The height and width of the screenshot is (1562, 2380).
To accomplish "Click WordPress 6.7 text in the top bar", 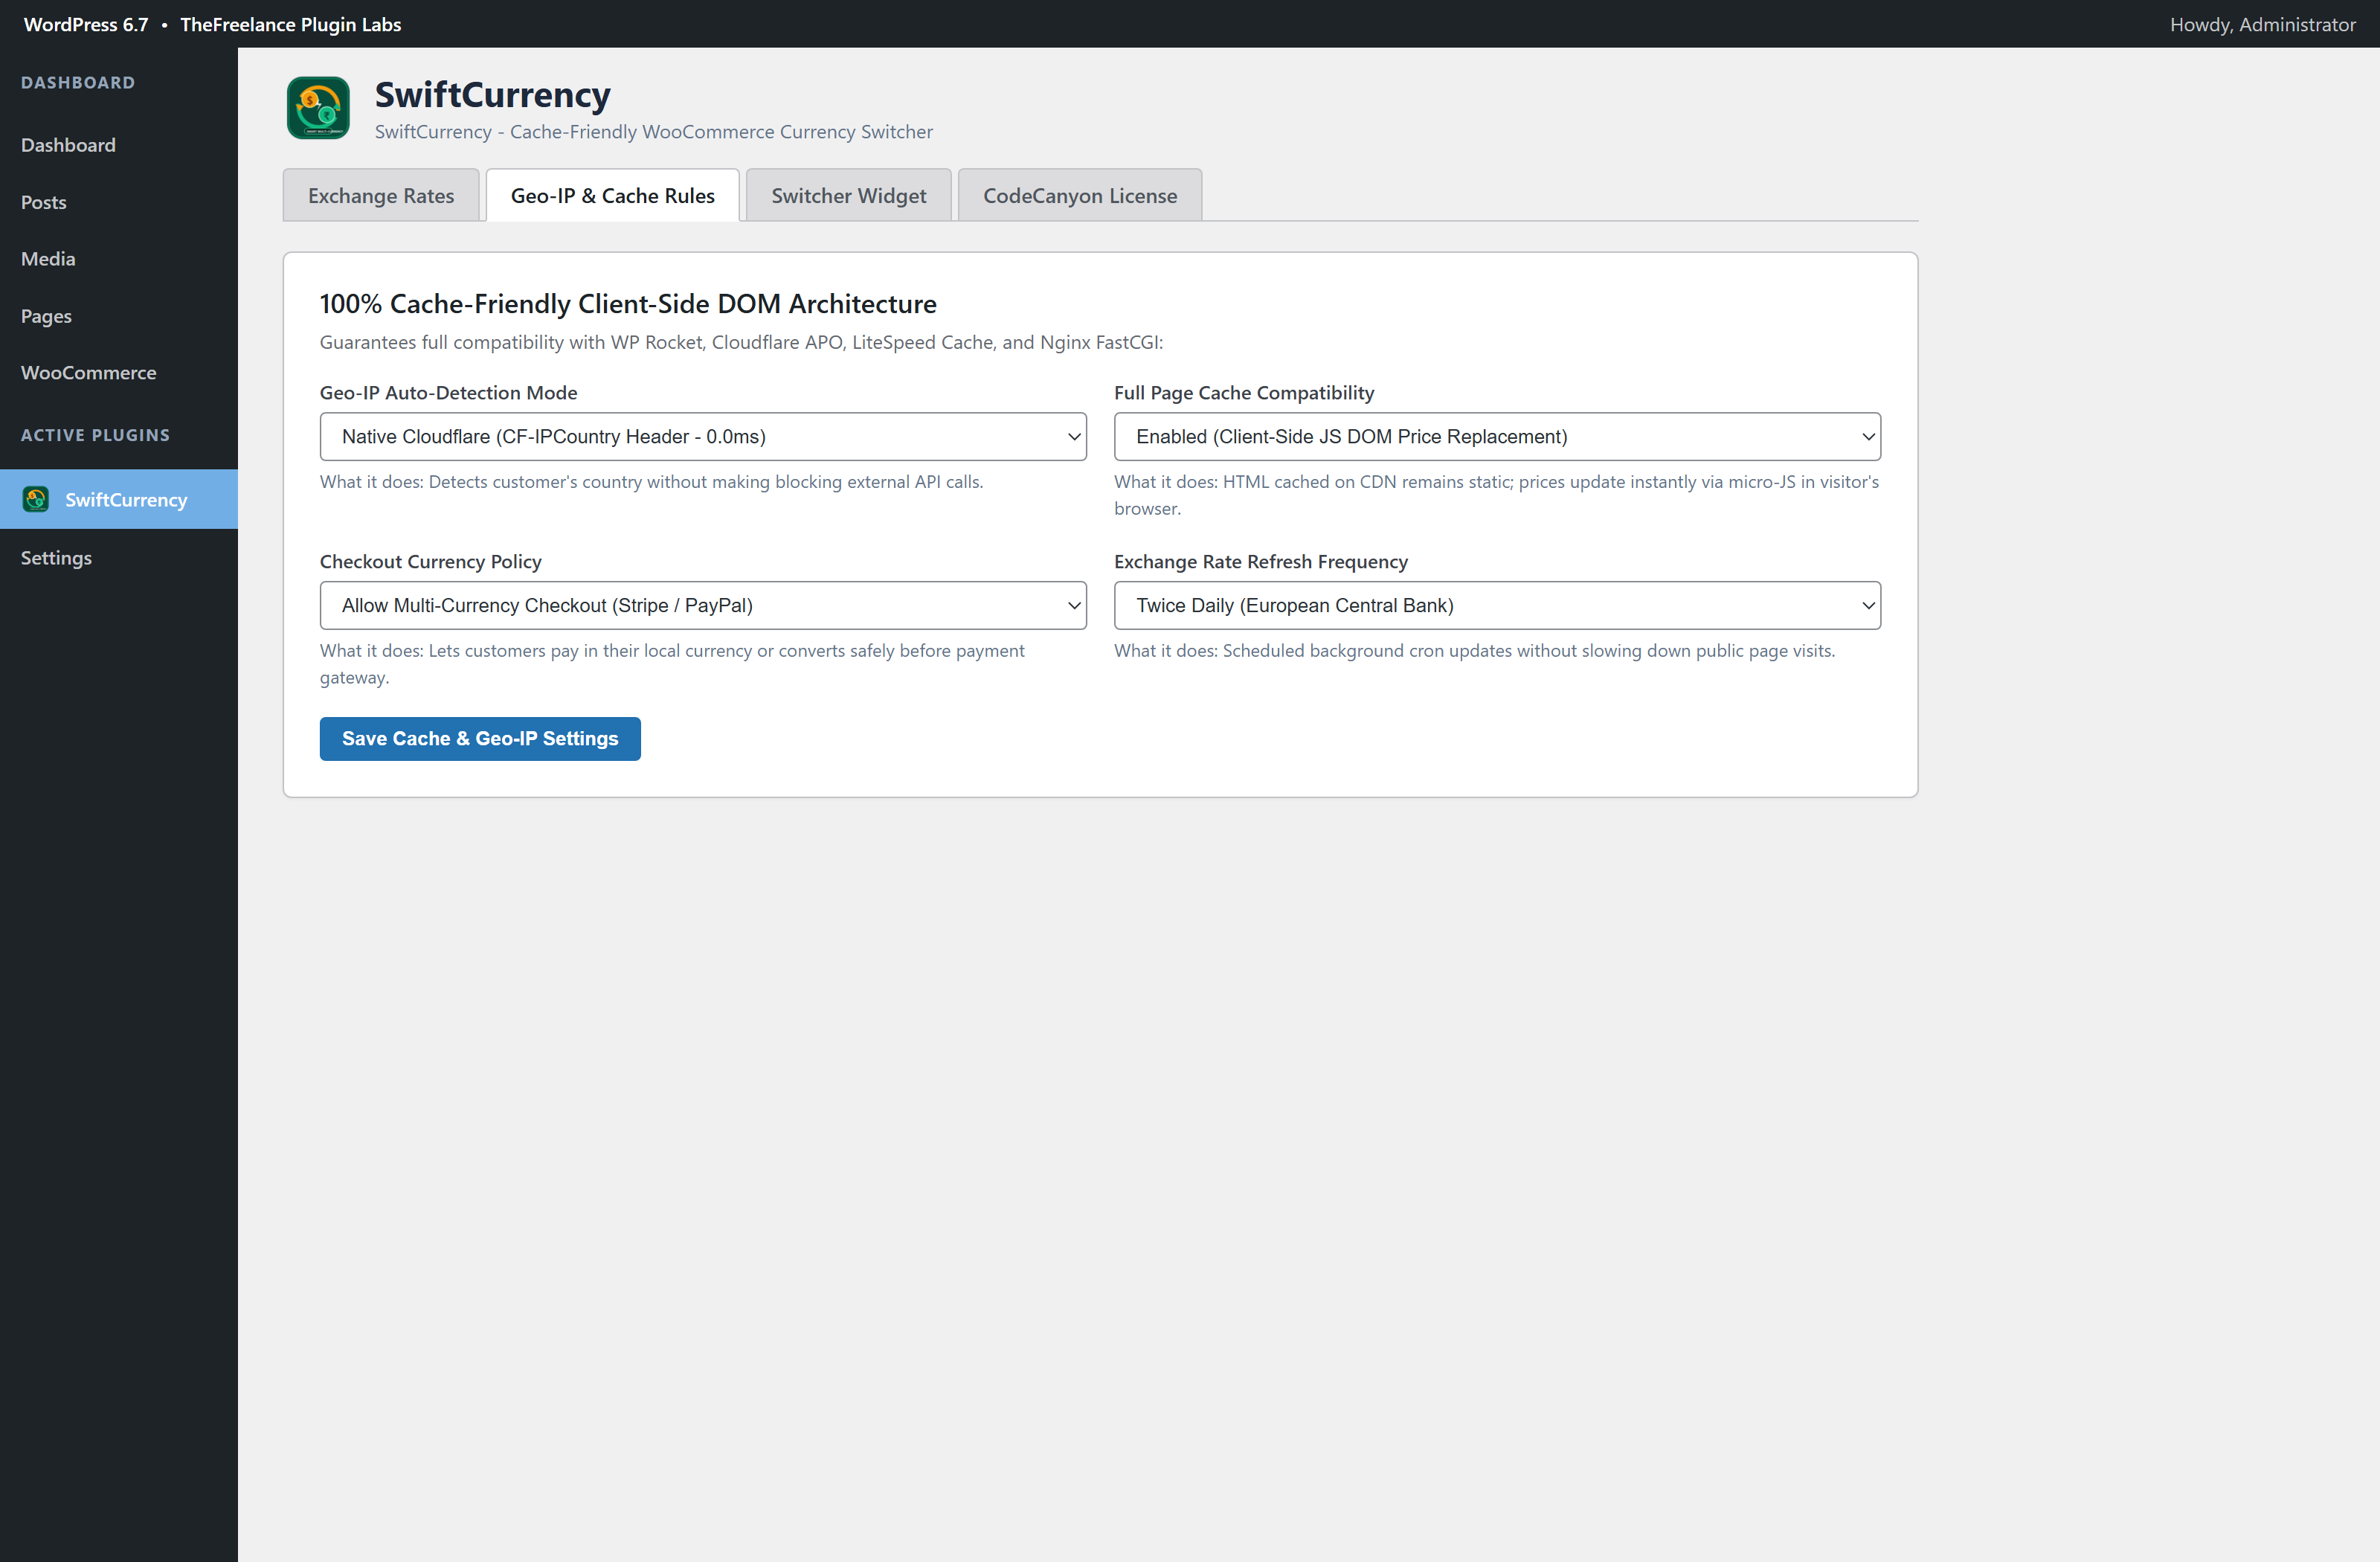I will click(86, 24).
